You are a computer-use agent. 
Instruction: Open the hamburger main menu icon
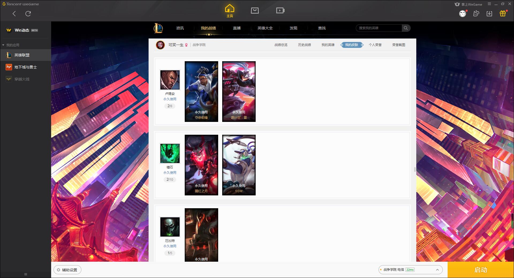489,4
